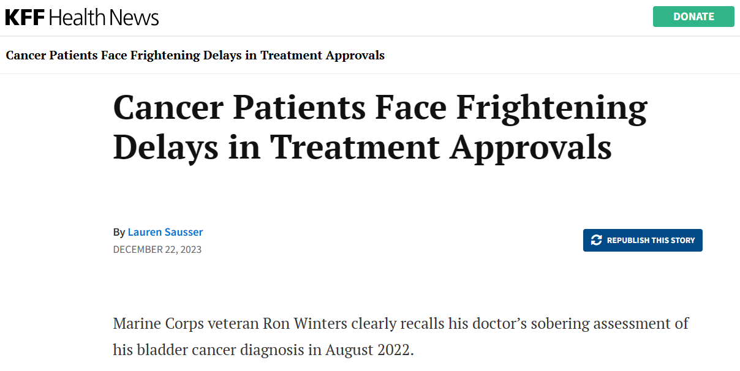This screenshot has width=740, height=371.
Task: Click the "By" label before author name
Action: tap(119, 233)
